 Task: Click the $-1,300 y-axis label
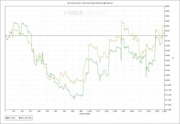[168, 100]
